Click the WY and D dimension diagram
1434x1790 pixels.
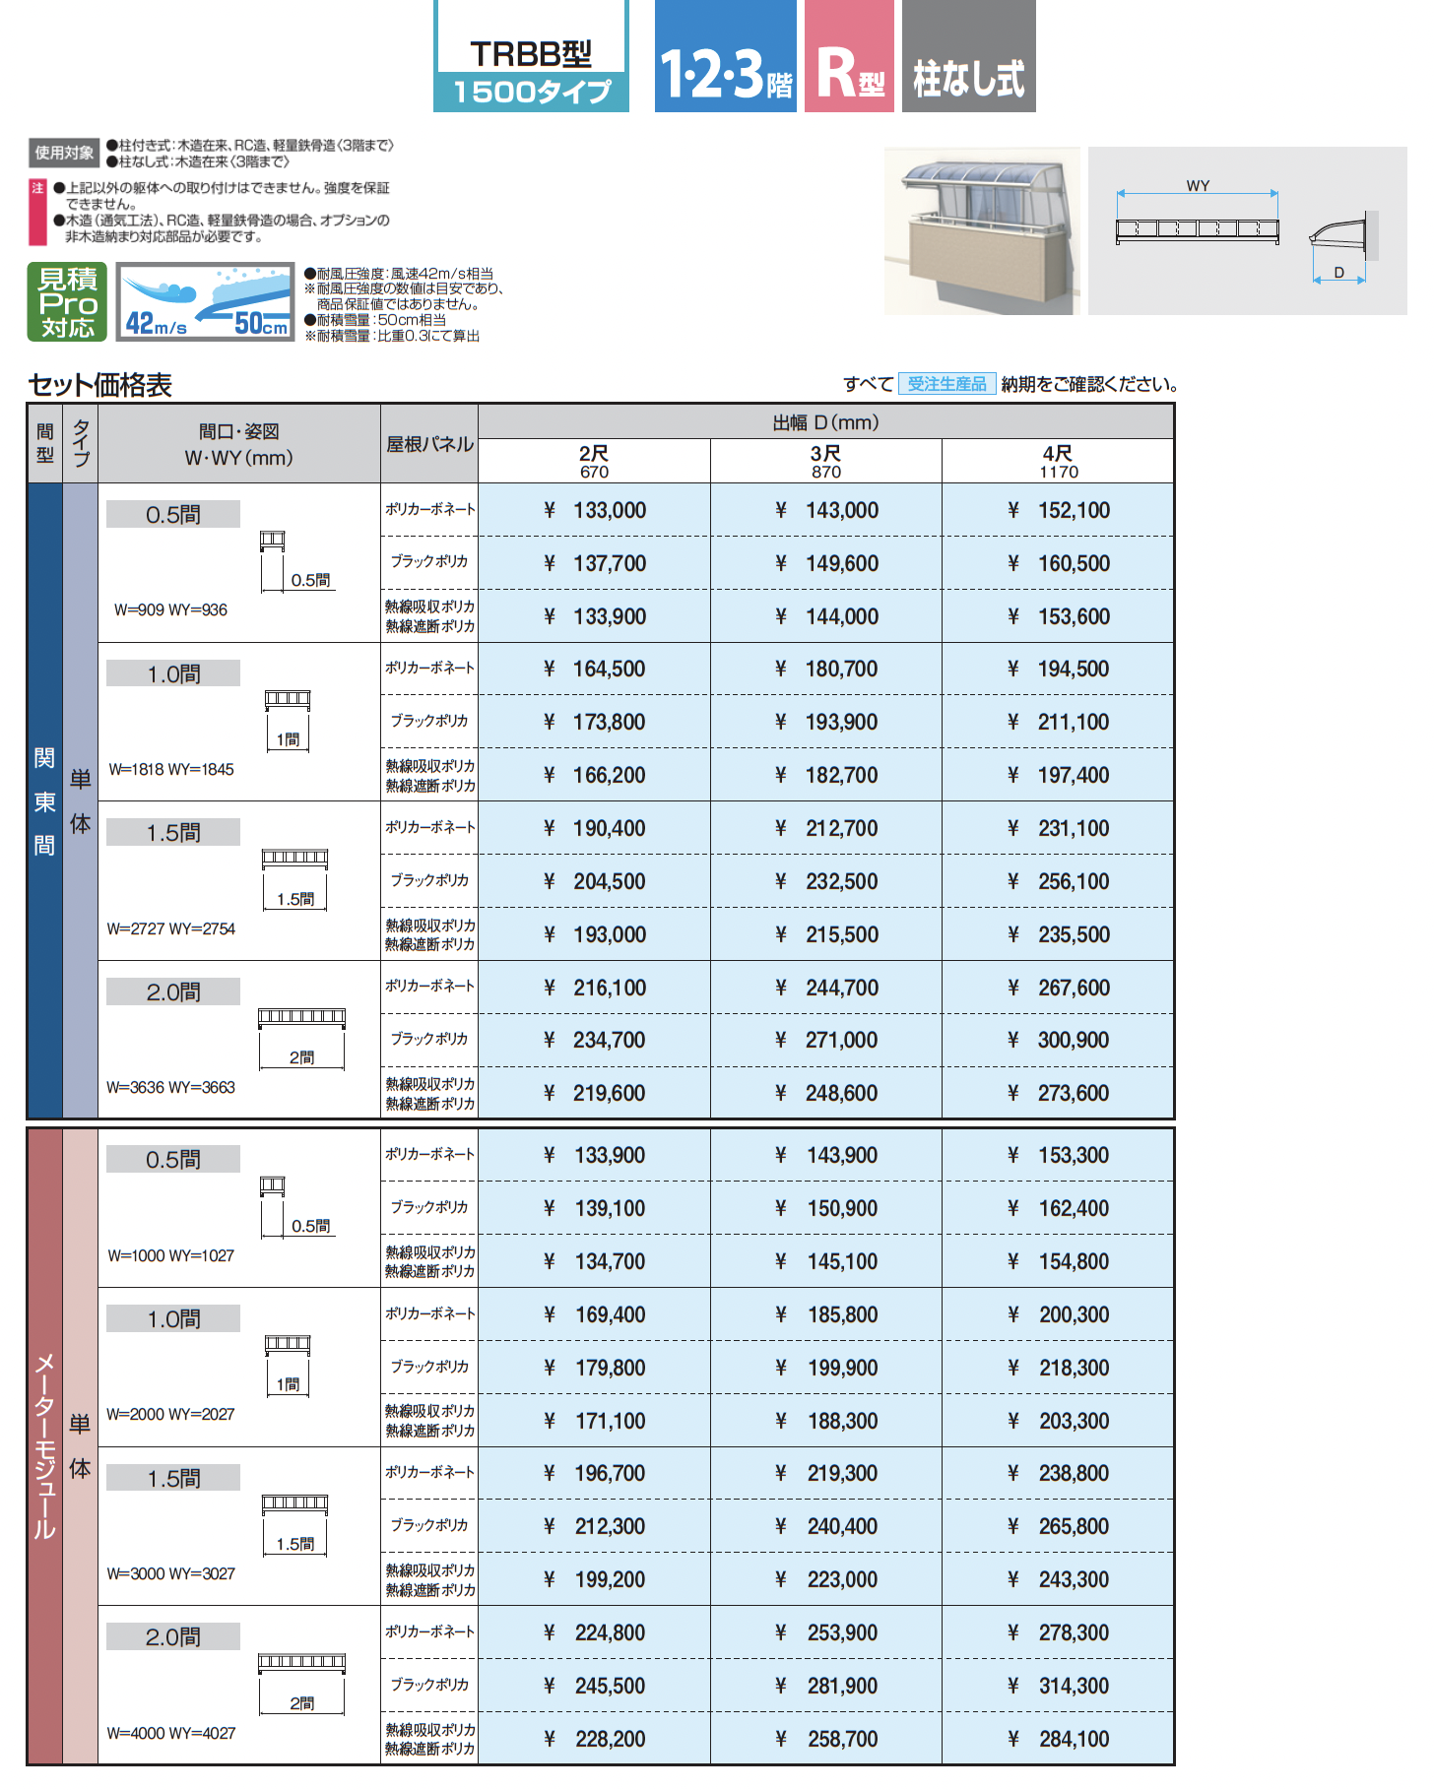1248,231
